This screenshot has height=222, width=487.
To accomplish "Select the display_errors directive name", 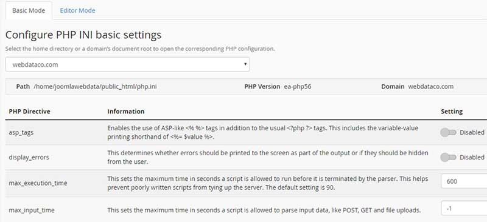I will [29, 157].
